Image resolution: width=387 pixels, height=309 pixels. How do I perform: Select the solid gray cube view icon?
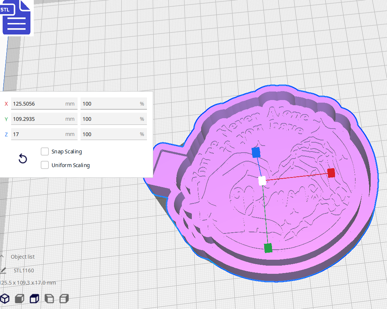pyautogui.click(x=19, y=298)
